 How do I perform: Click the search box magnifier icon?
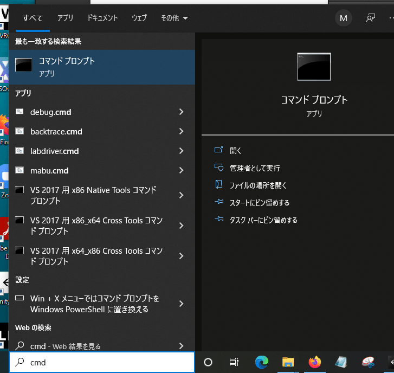[x=20, y=362]
